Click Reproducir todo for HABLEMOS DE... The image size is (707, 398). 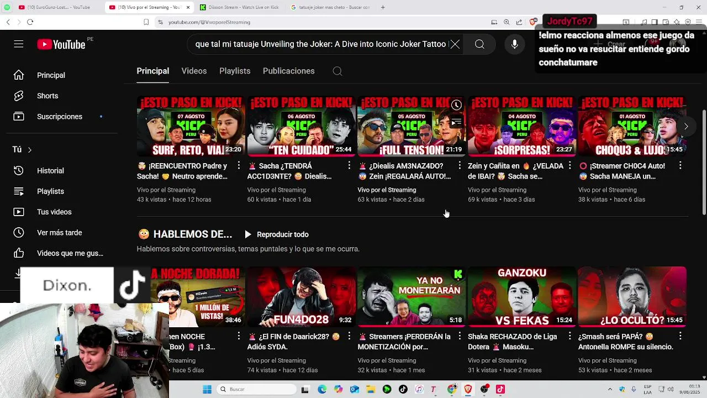click(276, 234)
